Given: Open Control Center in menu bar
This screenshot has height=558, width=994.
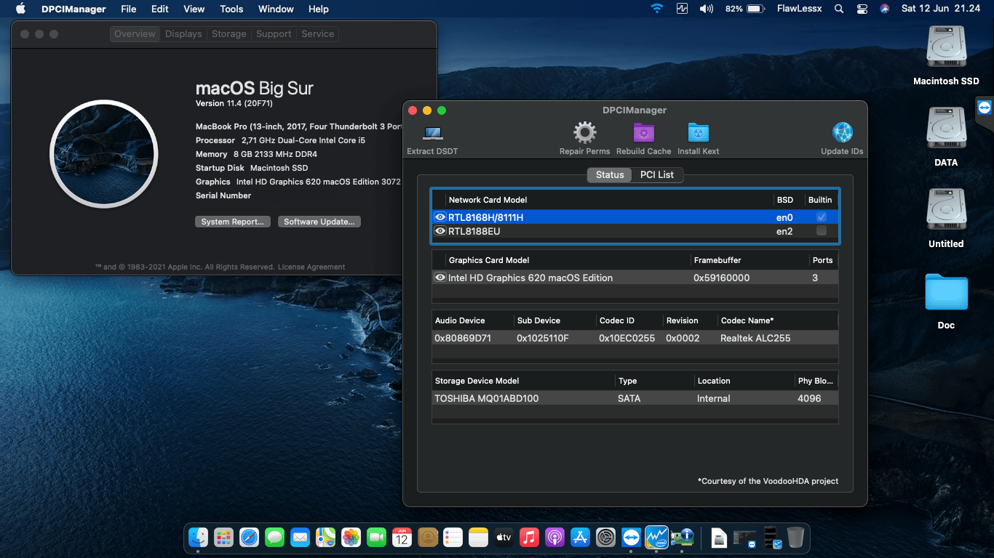Looking at the screenshot, I should 862,9.
